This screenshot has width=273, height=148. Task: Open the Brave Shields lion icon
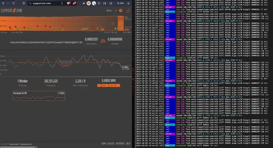[69, 3]
